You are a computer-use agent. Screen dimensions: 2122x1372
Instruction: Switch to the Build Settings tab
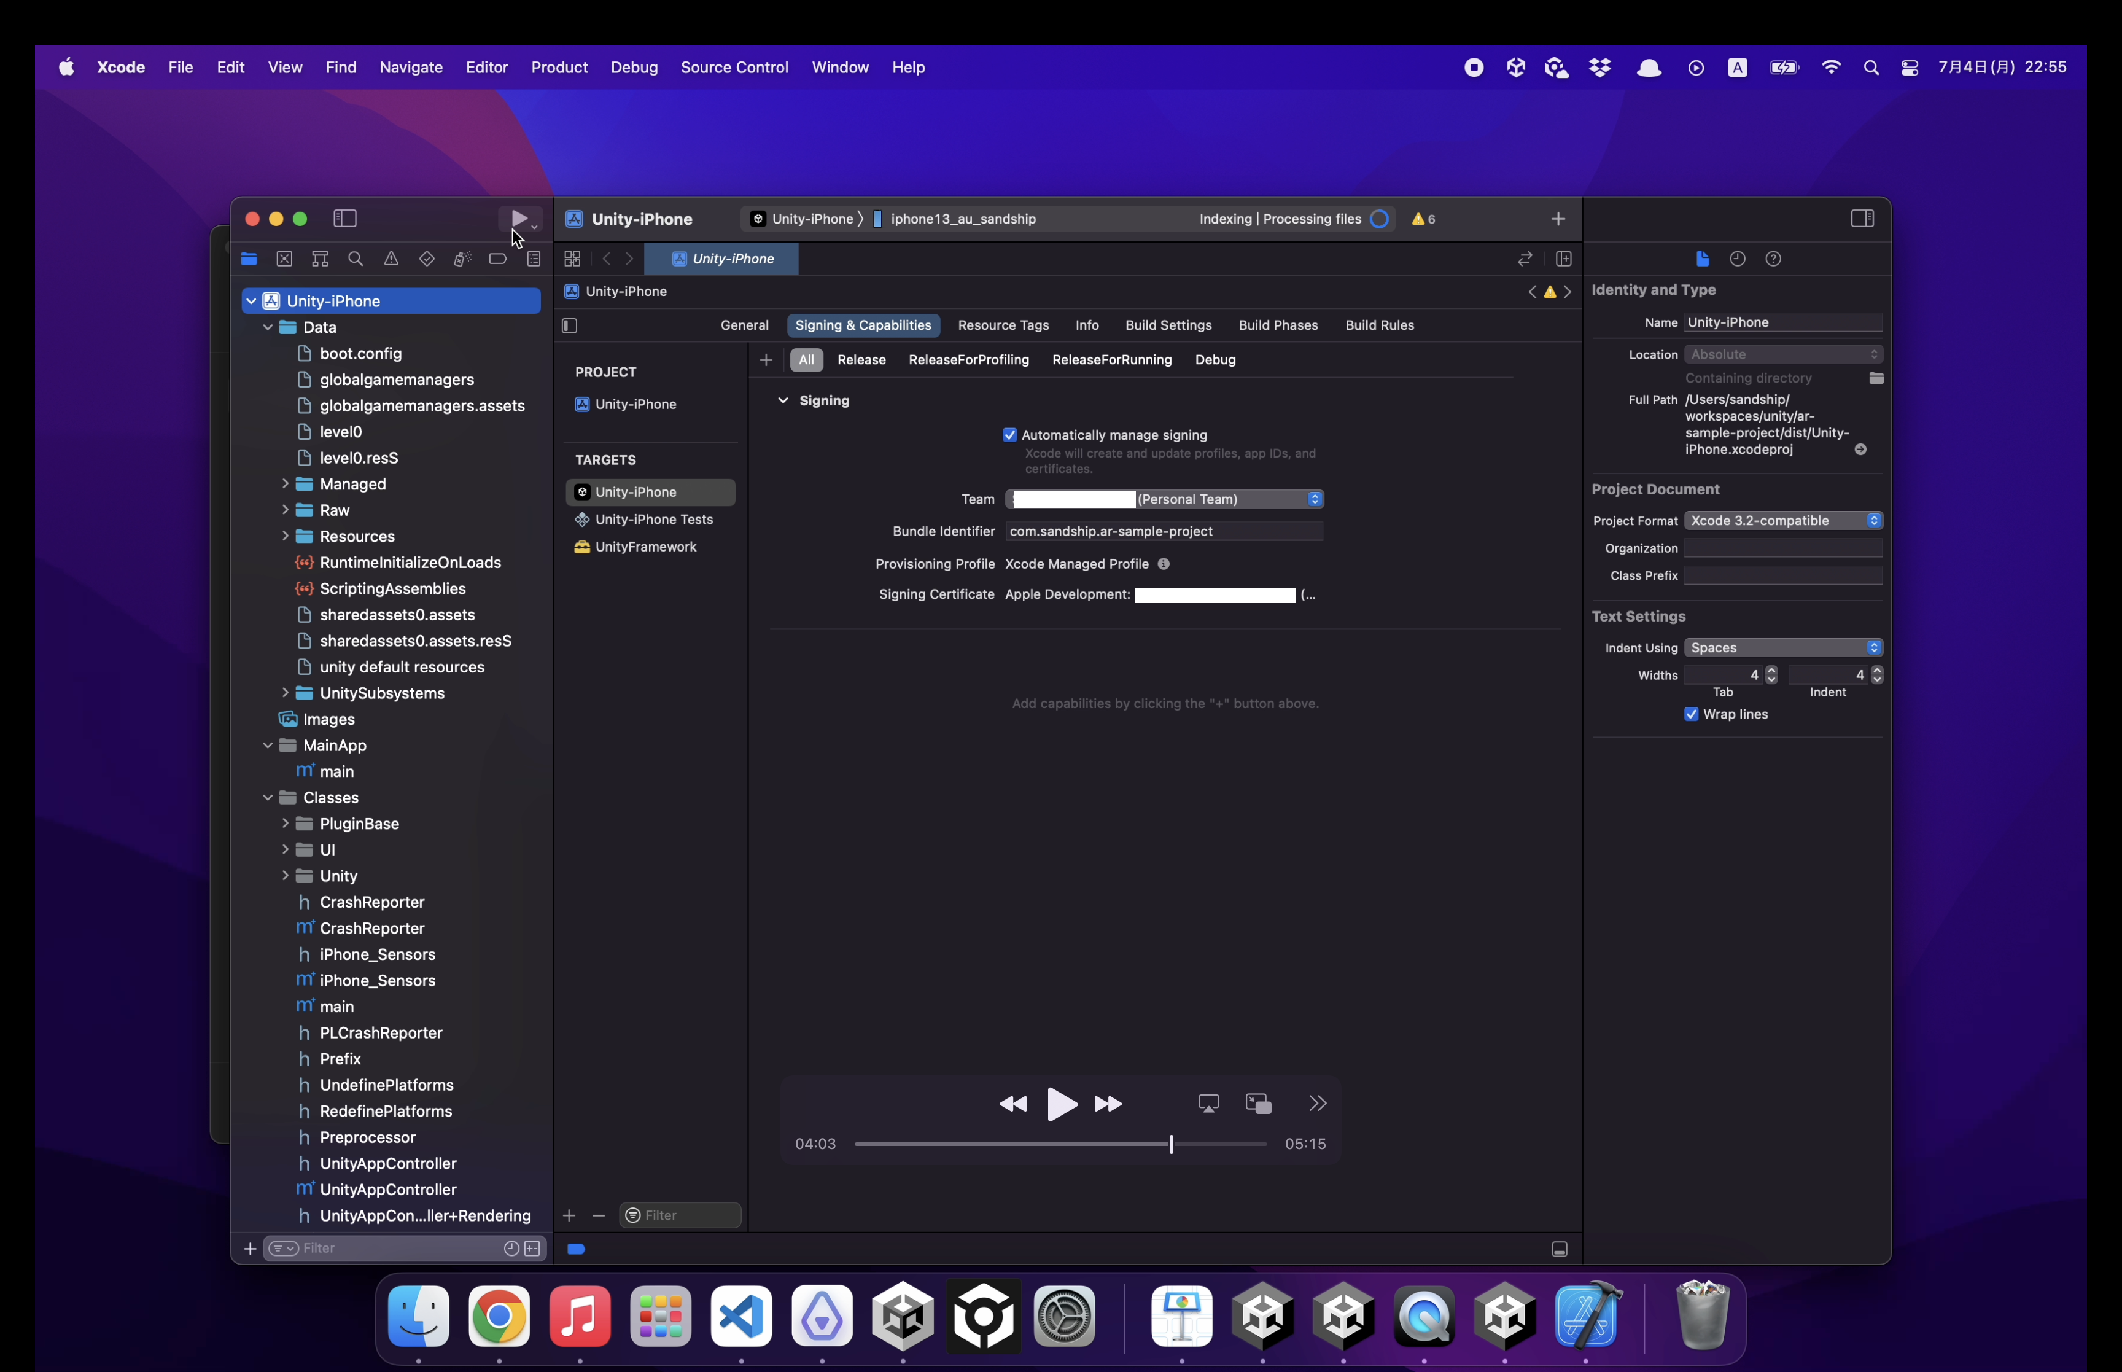[x=1167, y=325]
